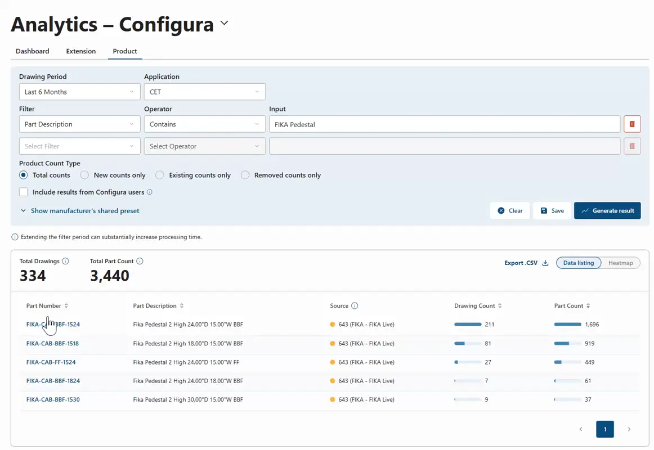This screenshot has width=654, height=450.
Task: Go to next results page arrow
Action: [629, 429]
